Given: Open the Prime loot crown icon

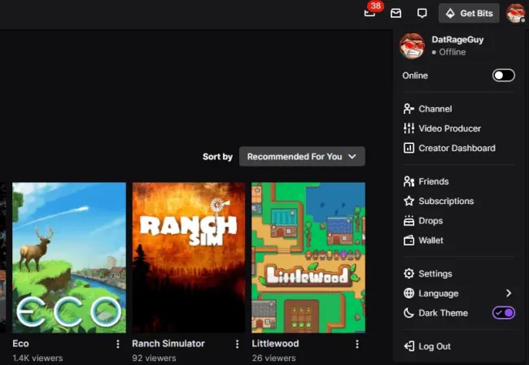Looking at the screenshot, I should pyautogui.click(x=396, y=13).
